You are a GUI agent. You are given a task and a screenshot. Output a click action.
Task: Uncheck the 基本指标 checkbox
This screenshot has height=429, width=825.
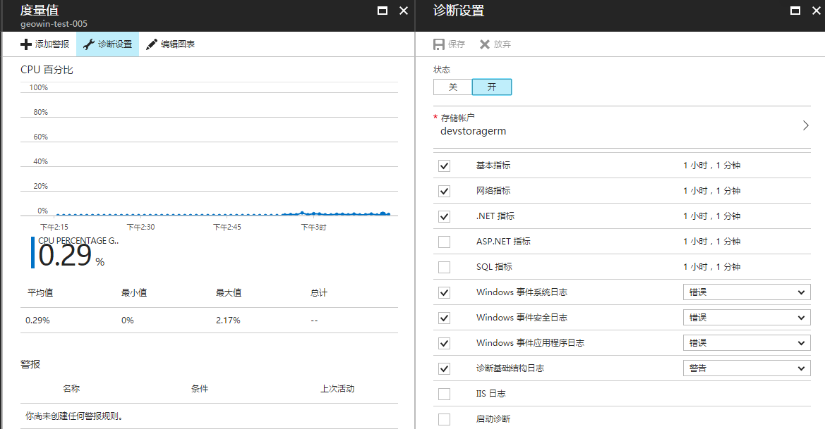click(x=444, y=166)
